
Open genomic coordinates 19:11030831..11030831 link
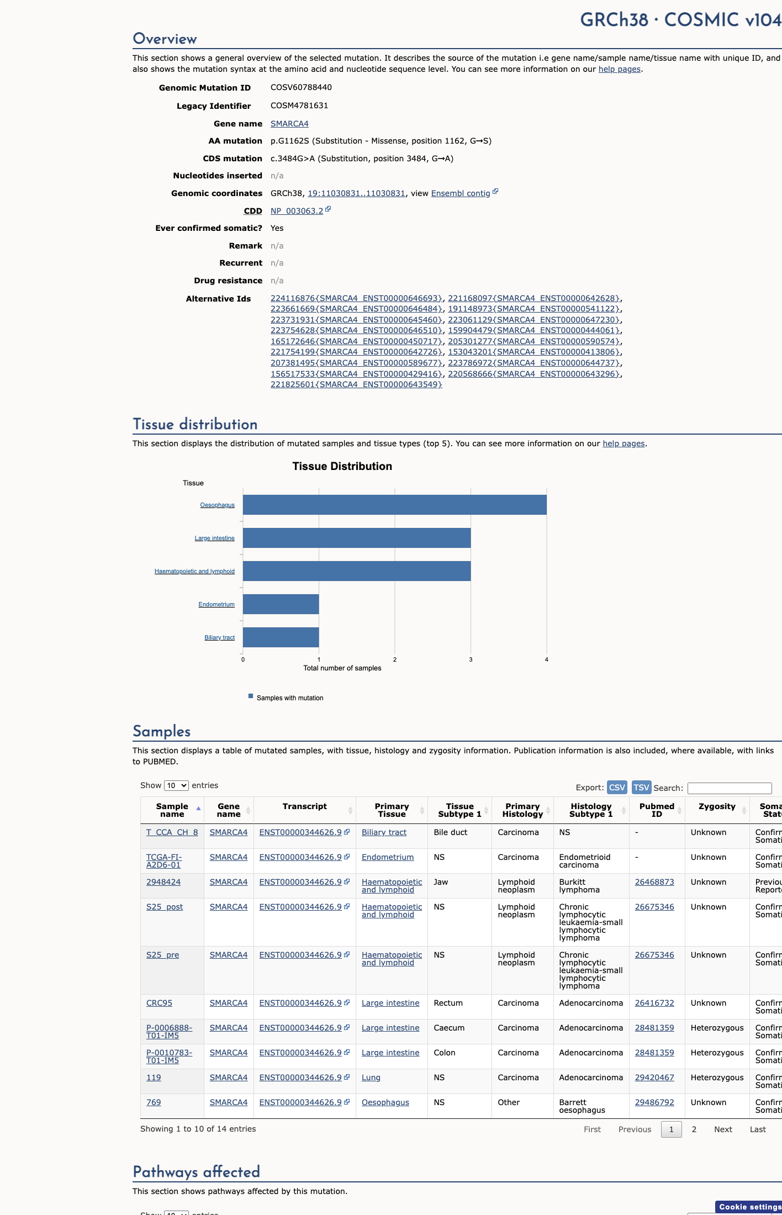tap(356, 193)
